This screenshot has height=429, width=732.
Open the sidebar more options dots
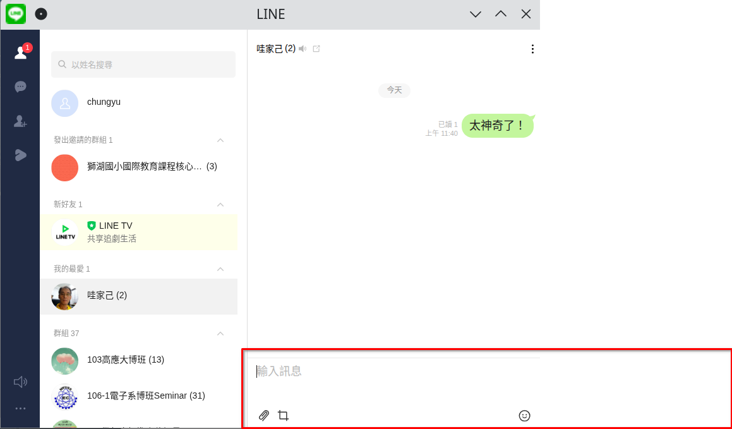20,408
